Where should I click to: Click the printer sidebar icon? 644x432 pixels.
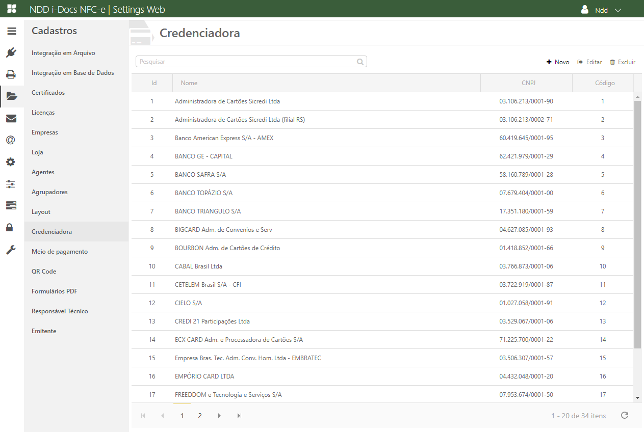(11, 74)
